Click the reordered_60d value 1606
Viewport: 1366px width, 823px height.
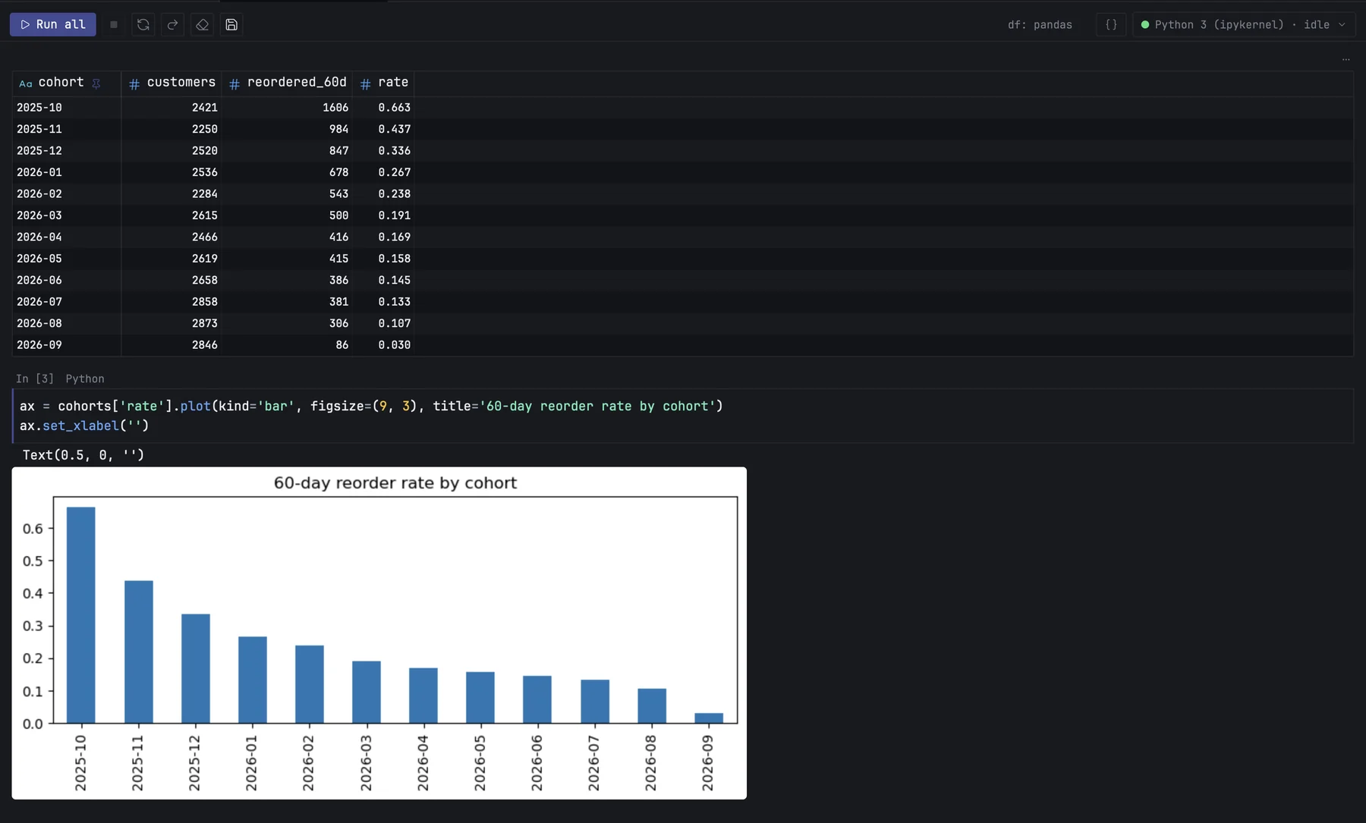click(335, 108)
